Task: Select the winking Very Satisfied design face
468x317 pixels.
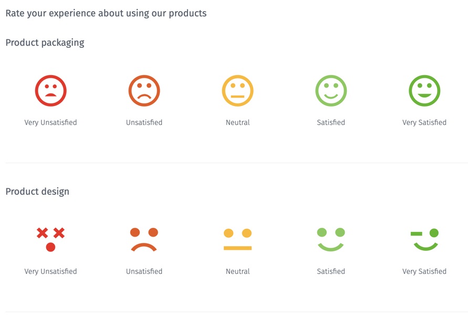Action: coord(424,239)
